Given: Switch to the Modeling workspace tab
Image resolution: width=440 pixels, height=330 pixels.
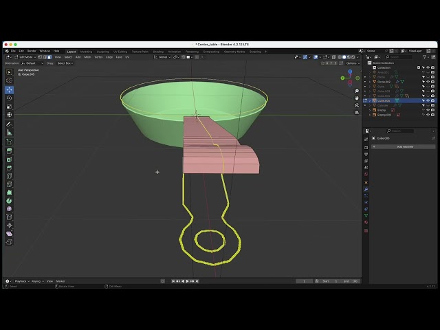Looking at the screenshot, I should click(86, 52).
